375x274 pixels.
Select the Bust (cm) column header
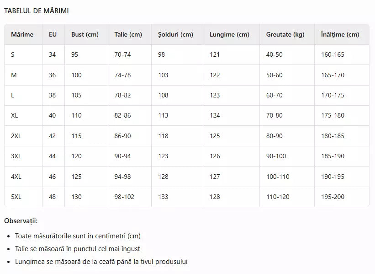pyautogui.click(x=85, y=34)
